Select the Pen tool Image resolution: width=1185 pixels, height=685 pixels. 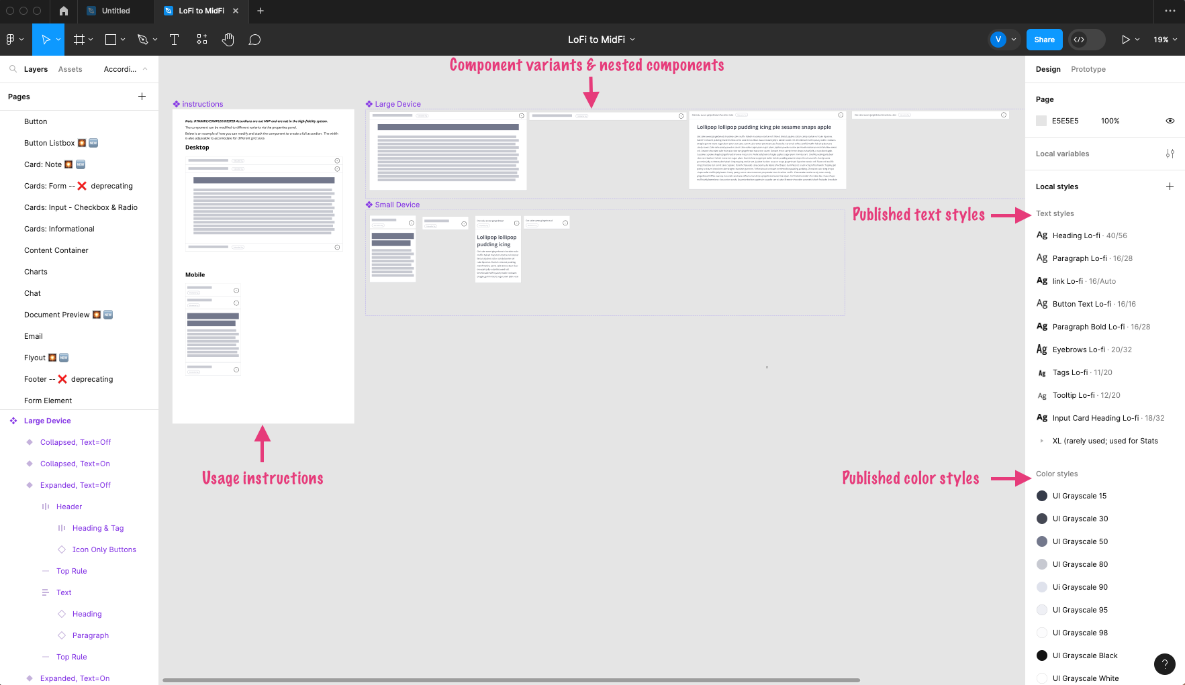pyautogui.click(x=142, y=40)
